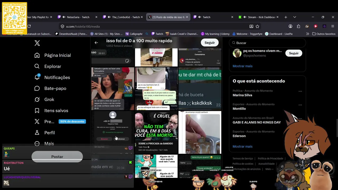Open the browser extensions puzzle icon
This screenshot has height=190, width=338.
tap(298, 26)
